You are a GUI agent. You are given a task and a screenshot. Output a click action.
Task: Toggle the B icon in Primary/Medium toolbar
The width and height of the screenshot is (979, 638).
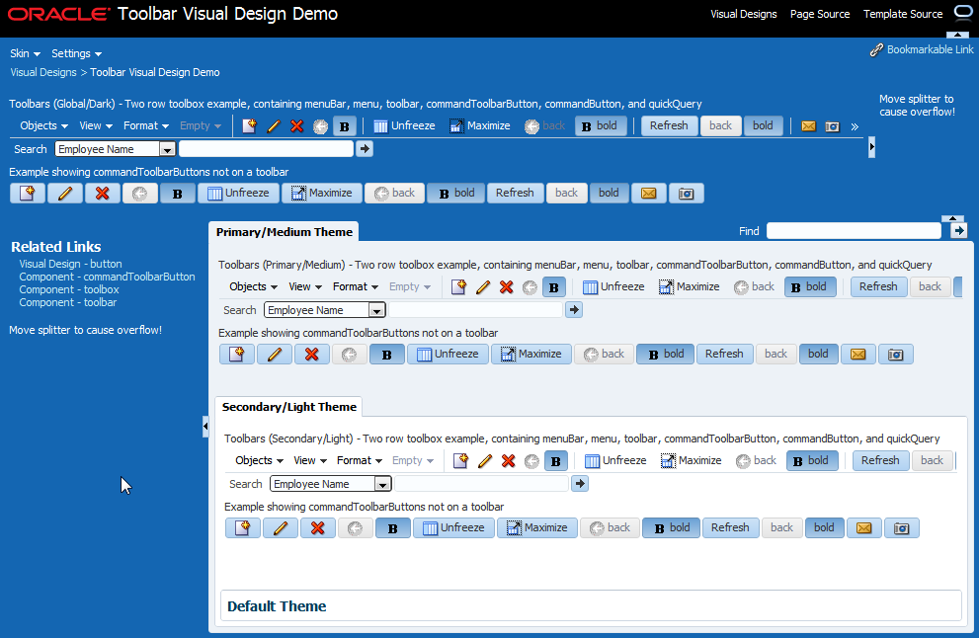point(554,287)
